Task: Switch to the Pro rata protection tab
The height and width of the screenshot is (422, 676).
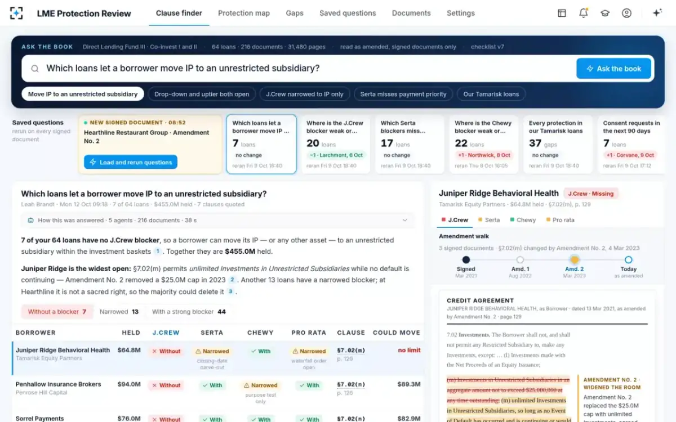Action: click(x=561, y=220)
